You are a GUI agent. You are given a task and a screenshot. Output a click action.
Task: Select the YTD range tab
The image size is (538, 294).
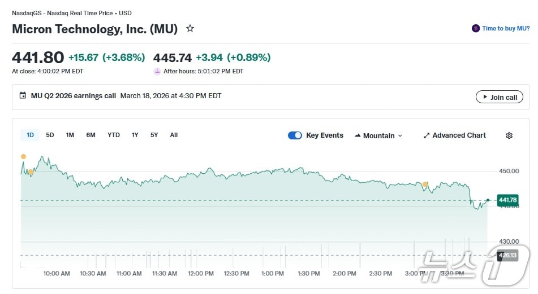[114, 135]
